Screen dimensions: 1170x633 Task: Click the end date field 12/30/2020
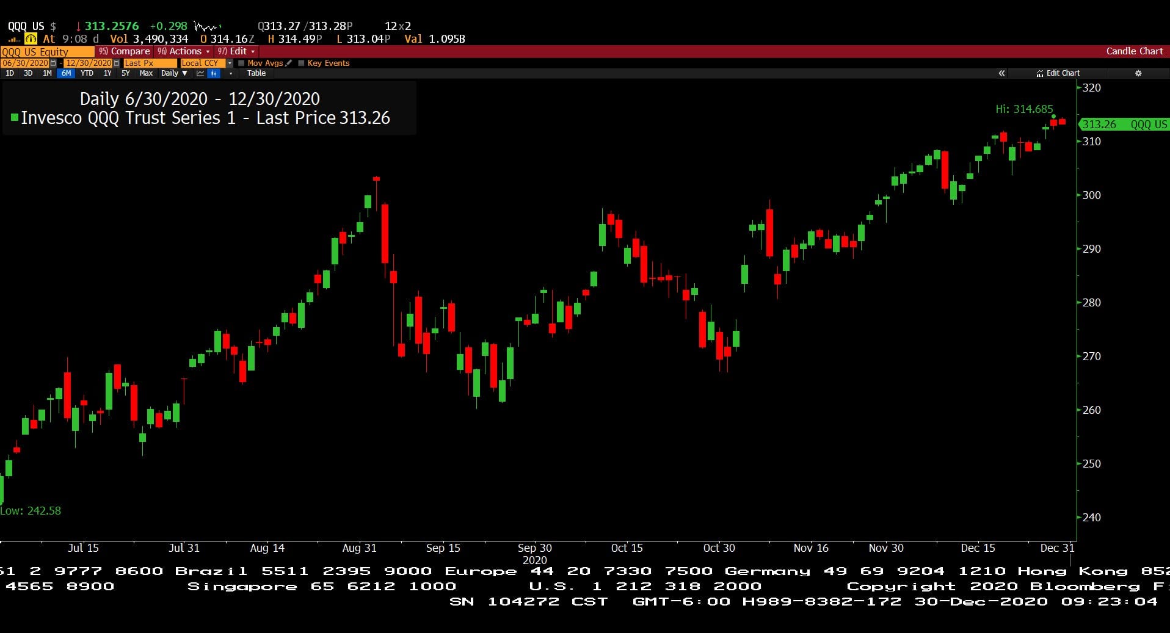(89, 63)
